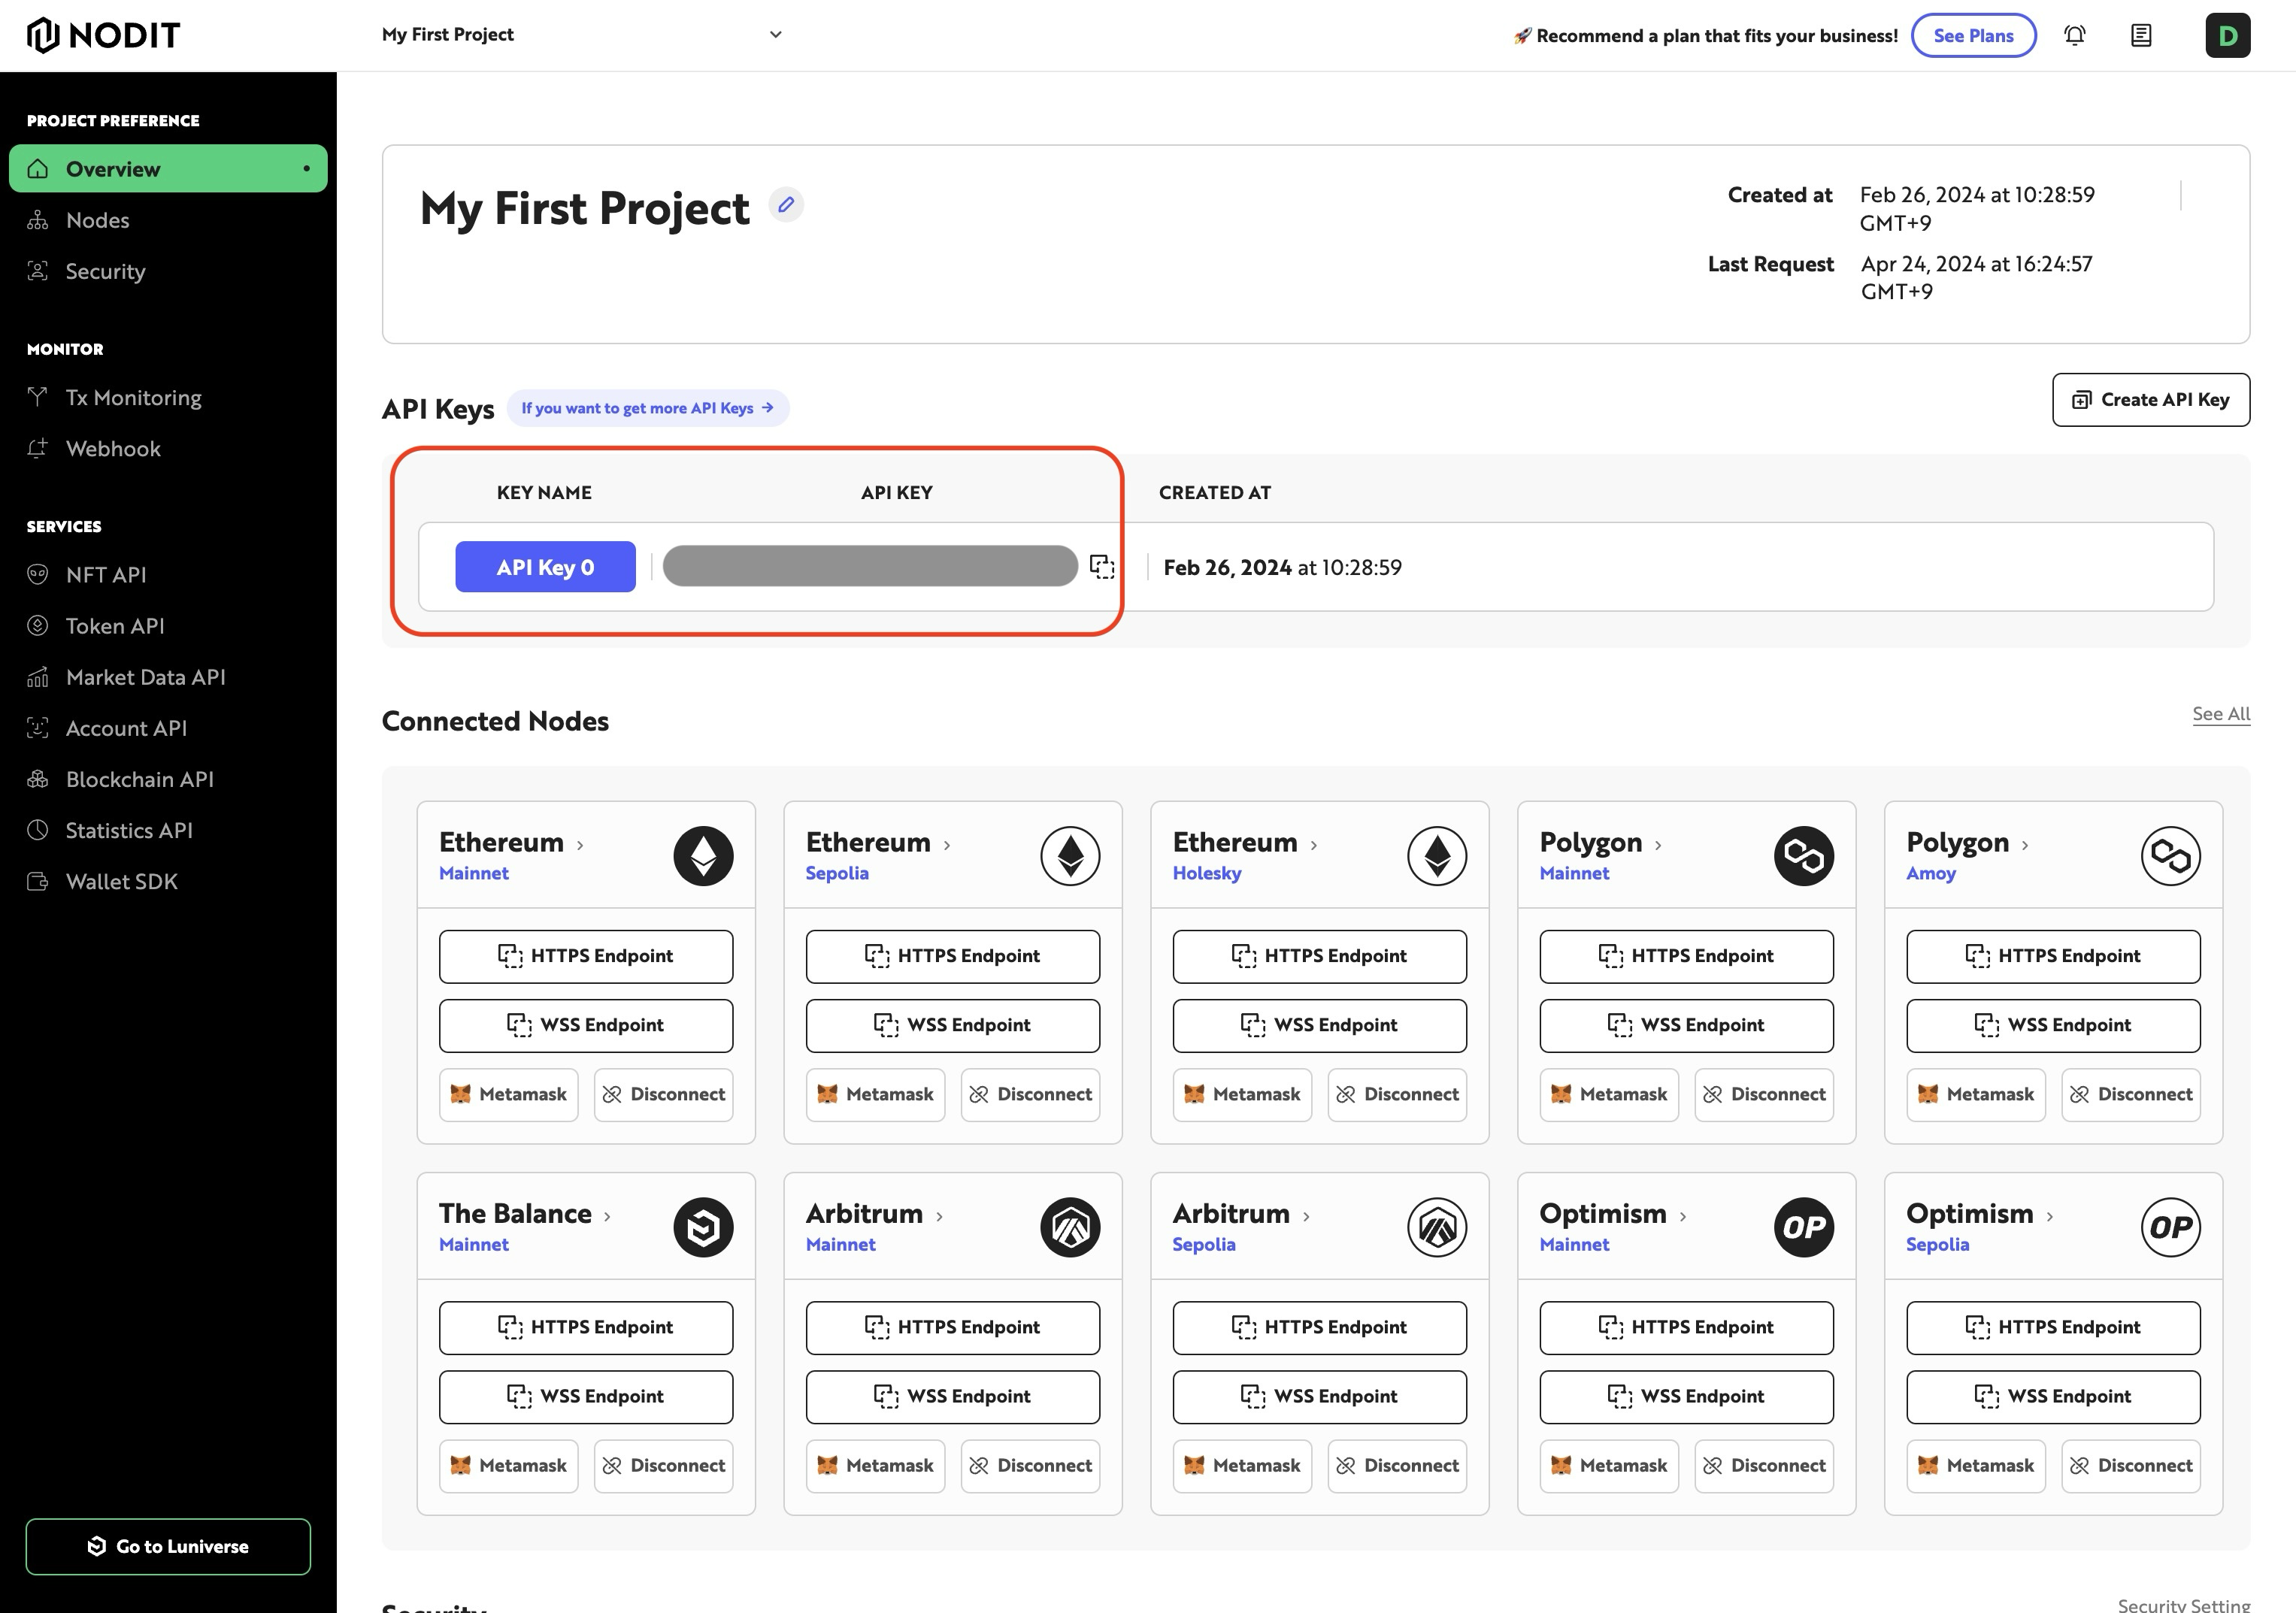Select NFT API from services menu

pyautogui.click(x=105, y=575)
